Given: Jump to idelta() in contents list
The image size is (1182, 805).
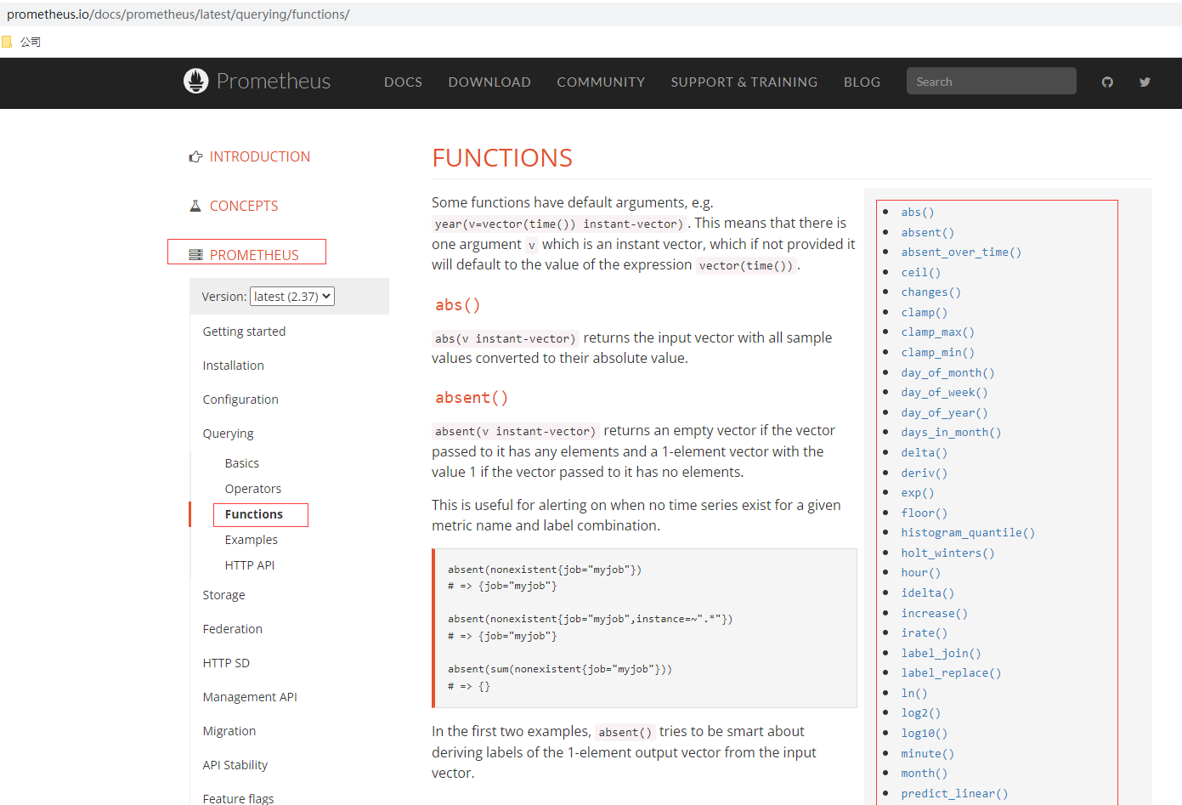Looking at the screenshot, I should (928, 593).
